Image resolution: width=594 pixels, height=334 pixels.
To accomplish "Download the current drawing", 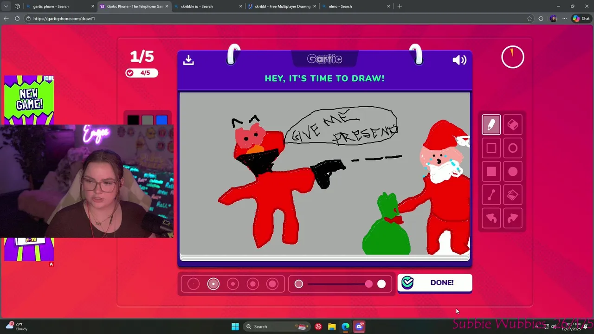I will point(188,60).
